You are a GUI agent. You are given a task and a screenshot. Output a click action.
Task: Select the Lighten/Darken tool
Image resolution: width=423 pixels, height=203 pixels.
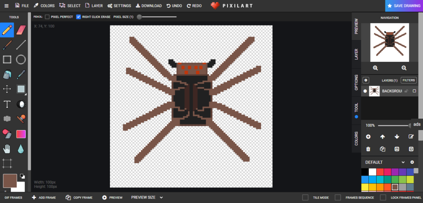(x=21, y=104)
